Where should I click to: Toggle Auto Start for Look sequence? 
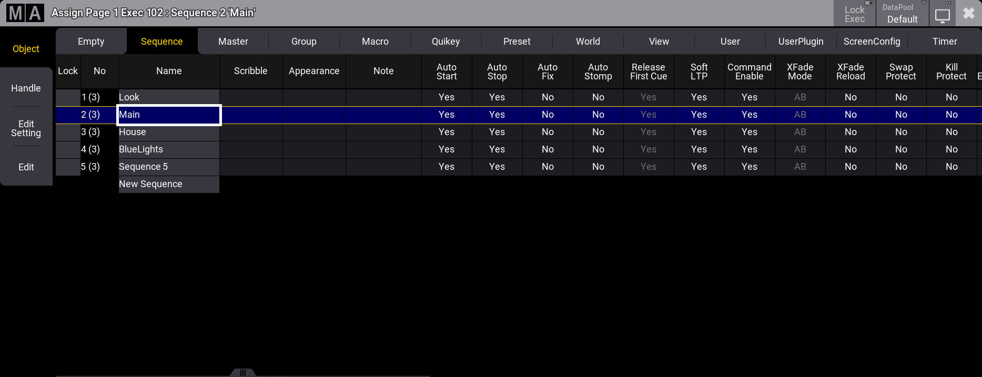click(446, 97)
